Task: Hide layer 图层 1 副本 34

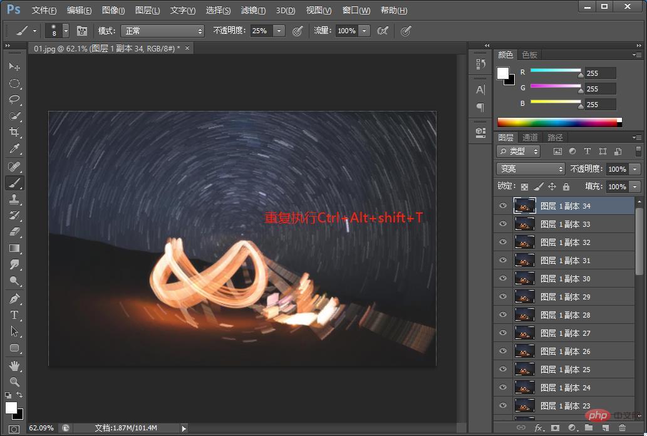Action: (x=502, y=205)
